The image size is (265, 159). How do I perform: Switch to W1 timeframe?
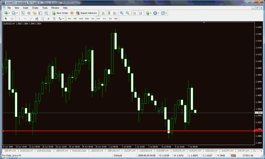[110, 19]
